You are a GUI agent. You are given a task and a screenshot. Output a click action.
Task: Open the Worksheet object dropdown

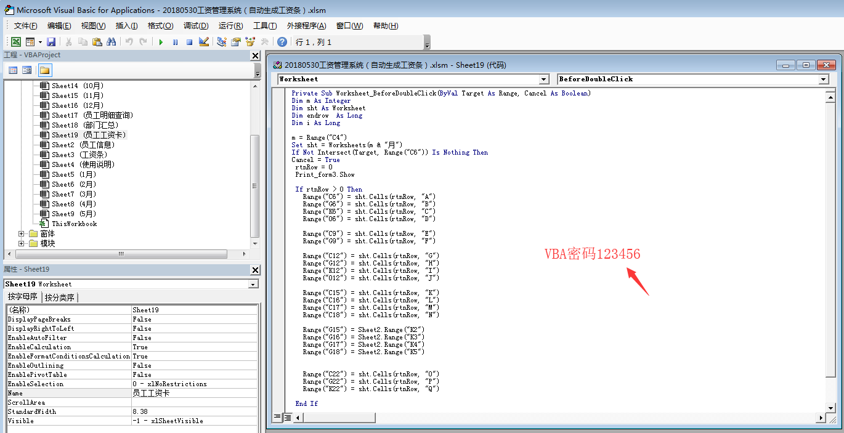click(x=543, y=79)
